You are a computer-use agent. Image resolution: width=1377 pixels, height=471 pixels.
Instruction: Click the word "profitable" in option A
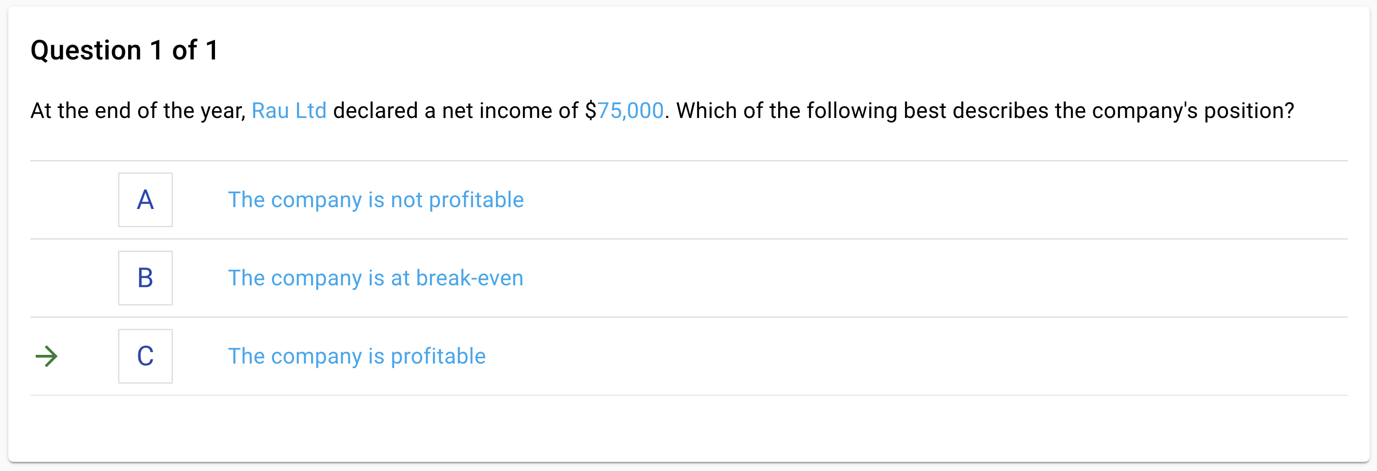[x=476, y=200]
